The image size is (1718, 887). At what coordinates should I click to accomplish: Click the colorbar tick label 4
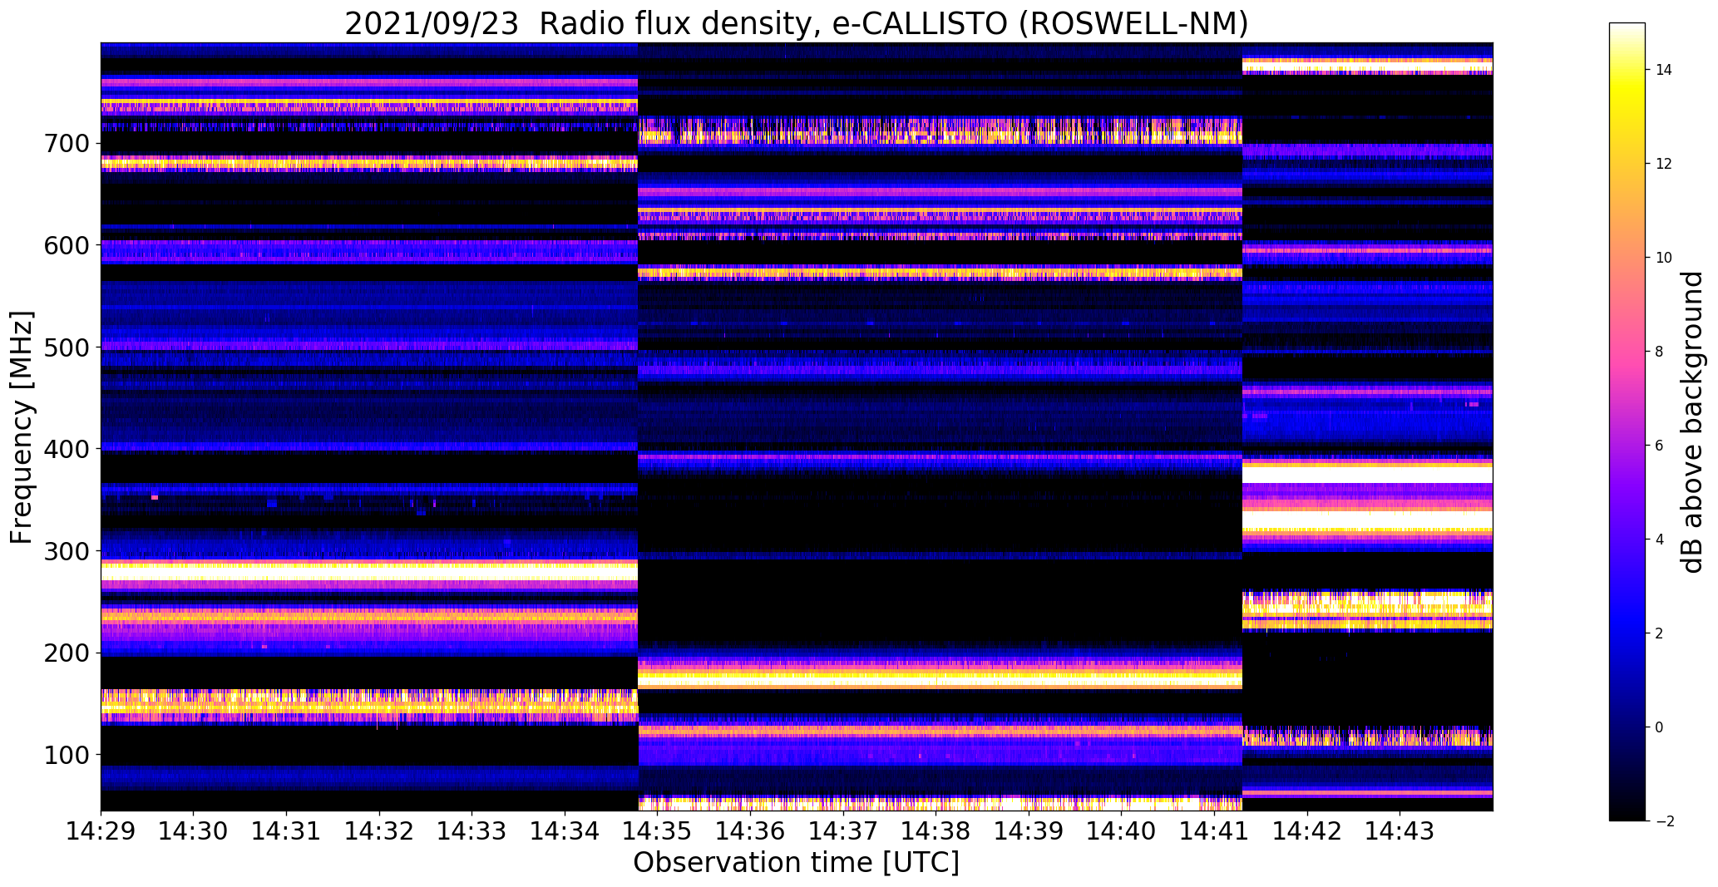point(1660,540)
